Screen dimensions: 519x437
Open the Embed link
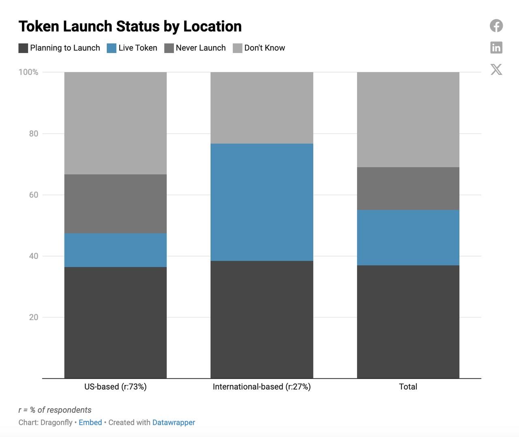click(x=90, y=422)
